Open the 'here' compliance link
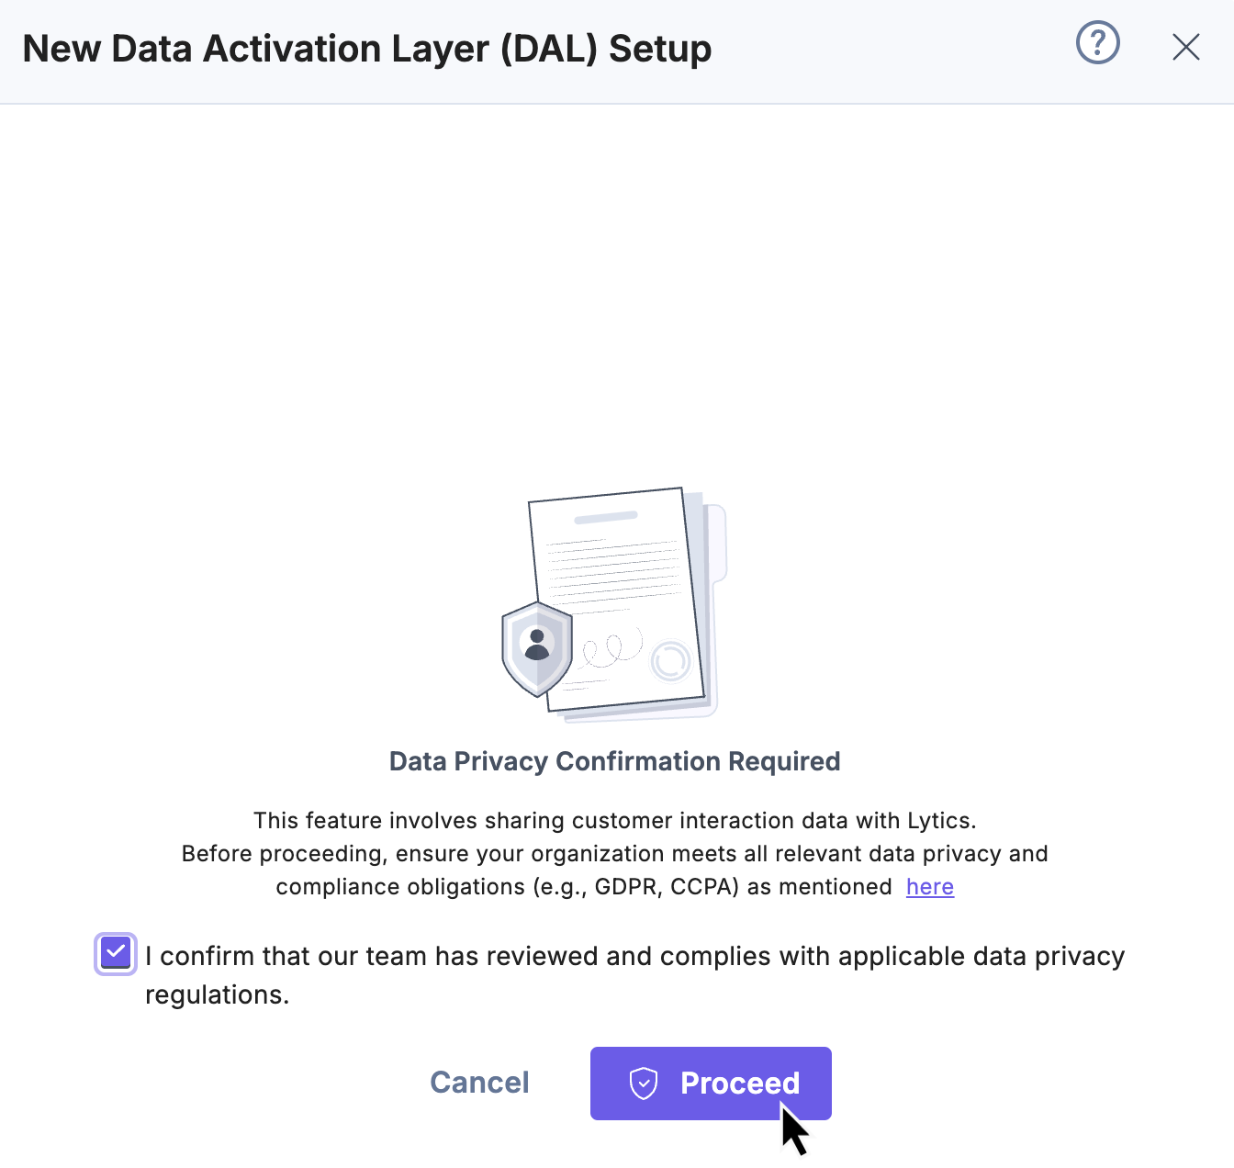1234x1168 pixels. tap(929, 887)
